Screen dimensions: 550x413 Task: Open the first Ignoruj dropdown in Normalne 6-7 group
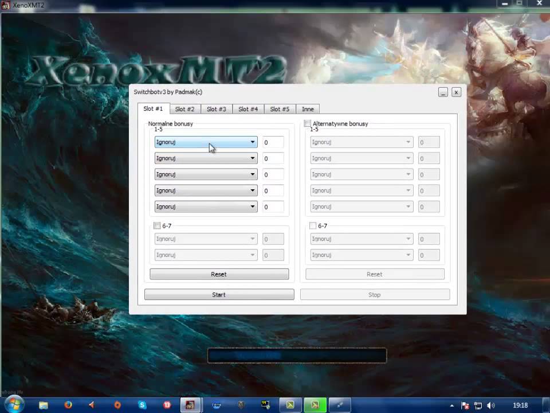click(x=206, y=239)
